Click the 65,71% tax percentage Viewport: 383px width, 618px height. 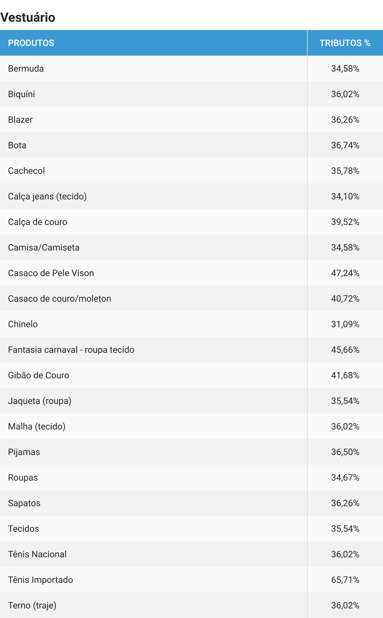(x=345, y=580)
